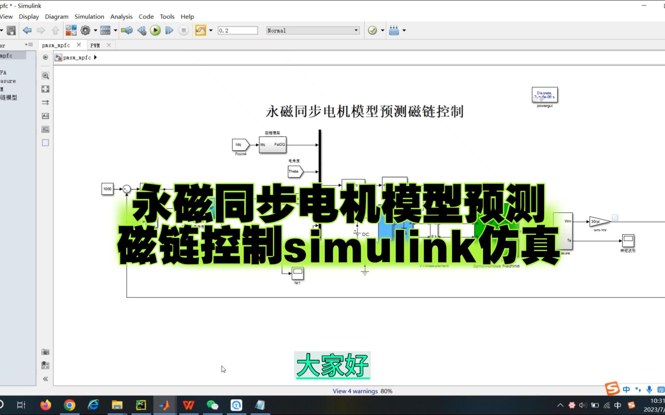Open the Library Browser icon
This screenshot has width=665, height=415.
[x=71, y=30]
